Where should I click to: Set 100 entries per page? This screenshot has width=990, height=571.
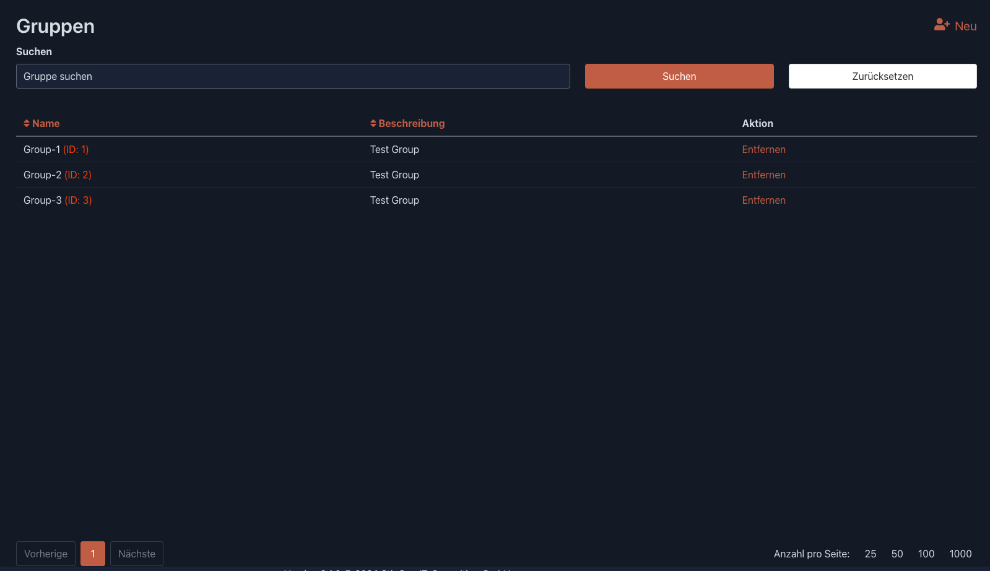click(926, 554)
